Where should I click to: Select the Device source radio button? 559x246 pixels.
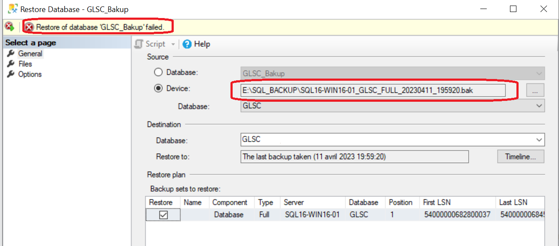[x=158, y=88]
